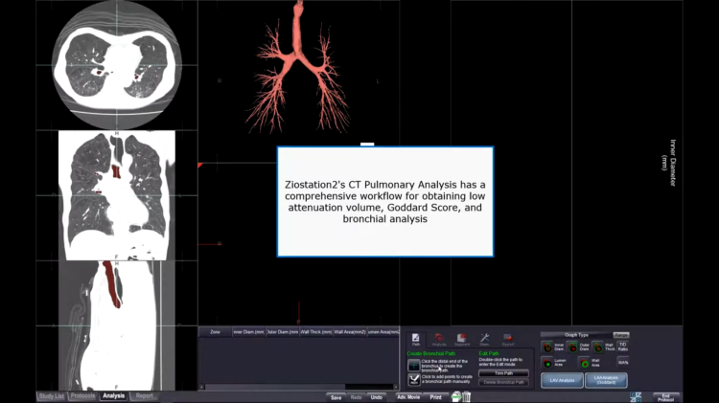Click the layout grid icon near End Protocol

point(636,397)
